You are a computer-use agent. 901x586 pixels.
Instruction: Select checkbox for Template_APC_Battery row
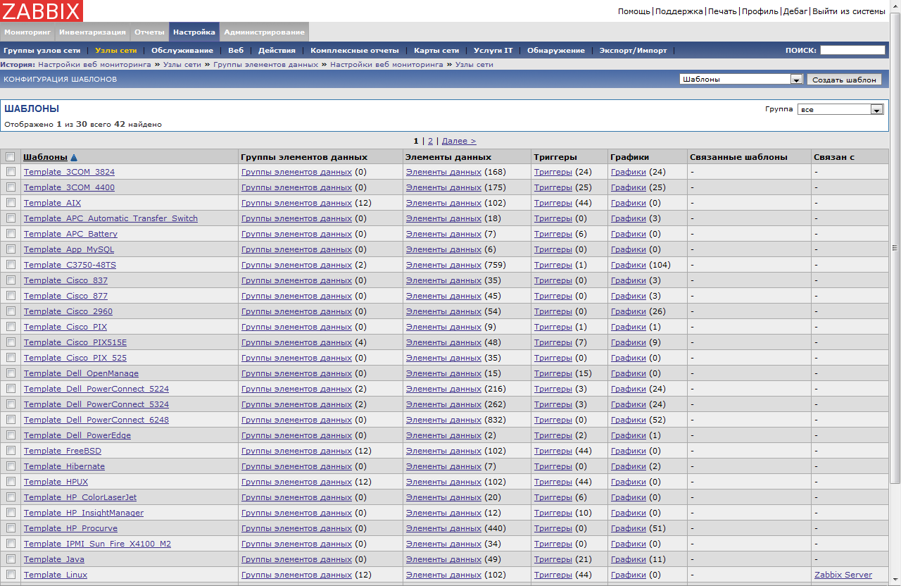(11, 234)
